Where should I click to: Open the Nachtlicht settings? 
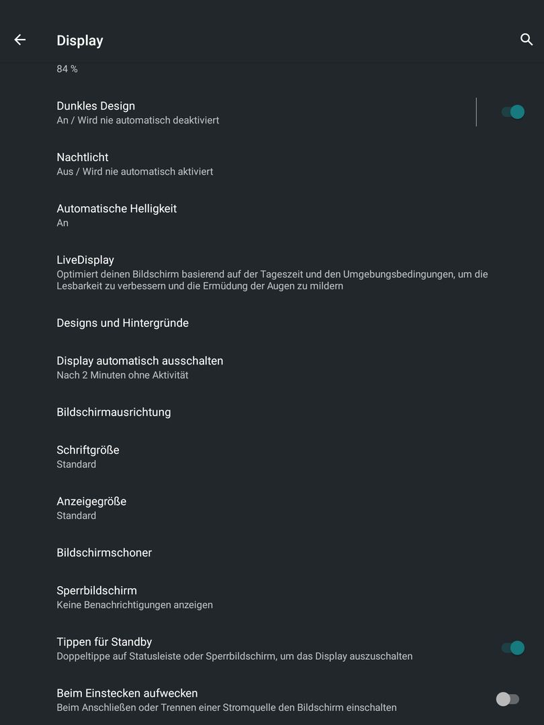coord(272,164)
